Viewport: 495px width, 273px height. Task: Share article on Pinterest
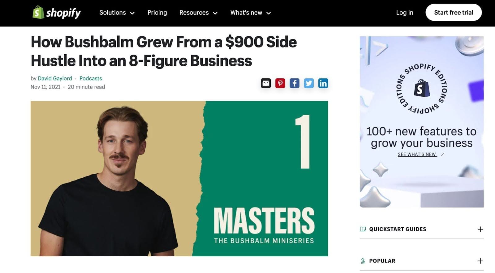[x=280, y=83]
